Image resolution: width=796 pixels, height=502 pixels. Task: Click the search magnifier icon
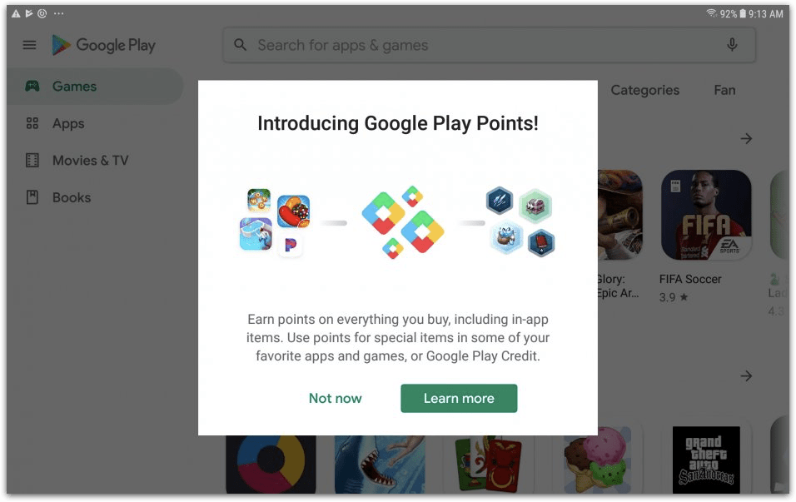coord(240,45)
